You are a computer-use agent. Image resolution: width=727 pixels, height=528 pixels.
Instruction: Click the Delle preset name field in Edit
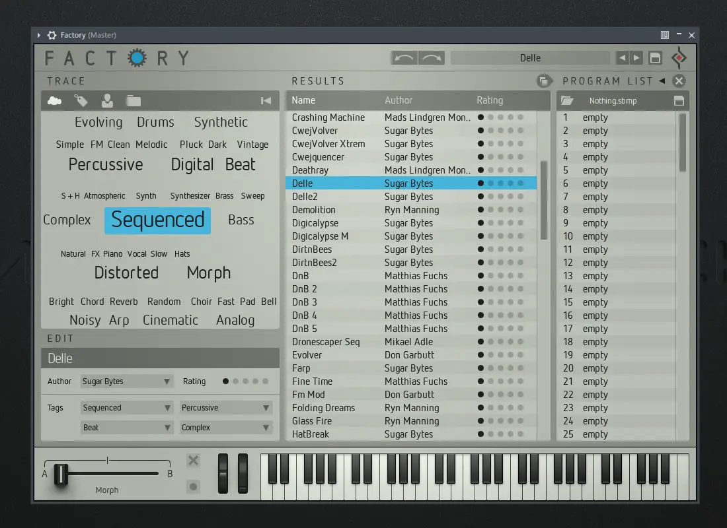(x=160, y=358)
